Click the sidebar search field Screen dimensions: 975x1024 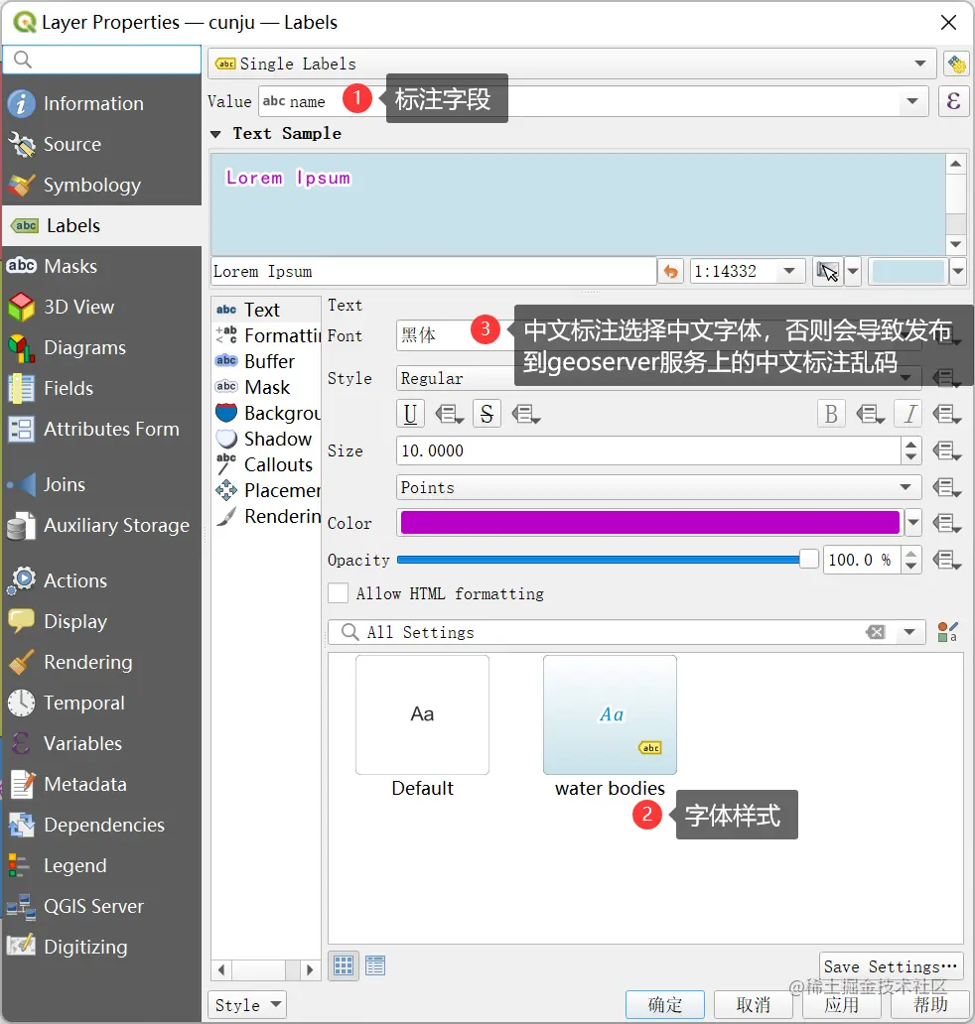102,60
